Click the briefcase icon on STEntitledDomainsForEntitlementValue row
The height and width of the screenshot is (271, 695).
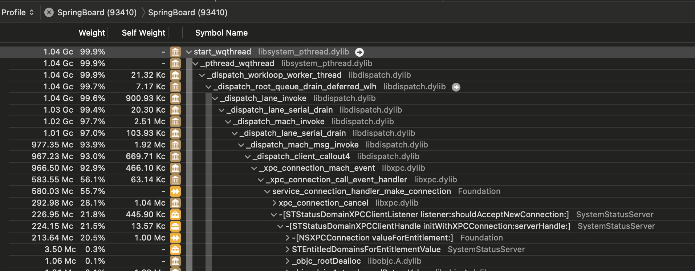click(x=175, y=250)
